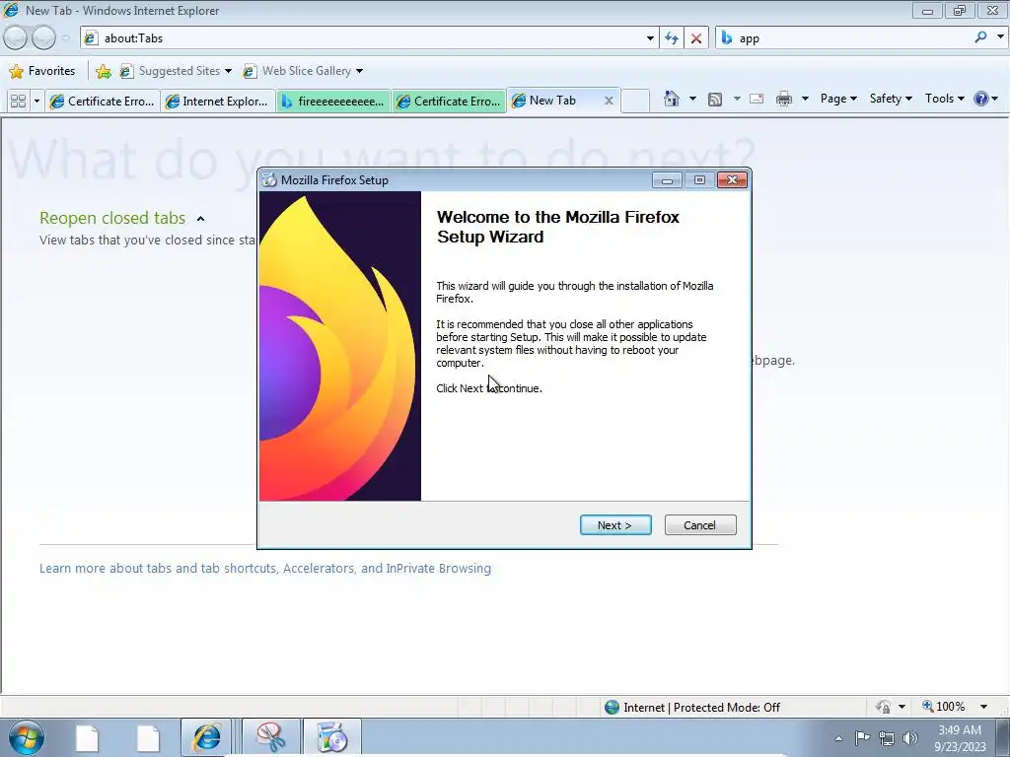
Task: Open the Safety menu
Action: click(x=891, y=99)
